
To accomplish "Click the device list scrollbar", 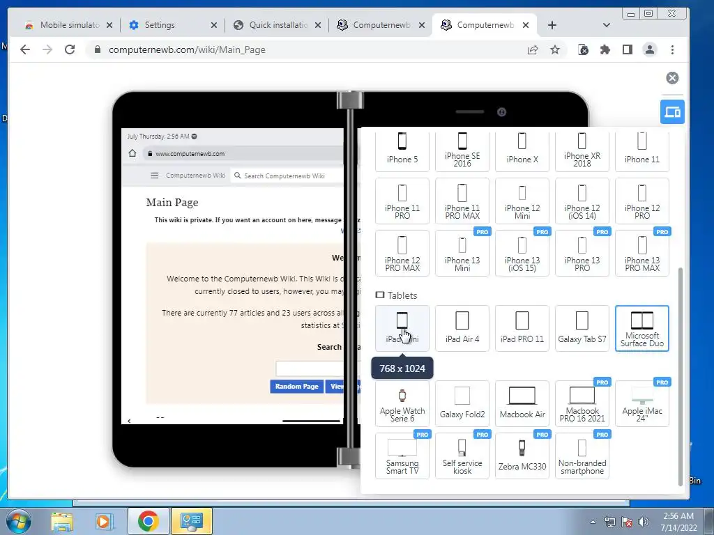I will (681, 377).
